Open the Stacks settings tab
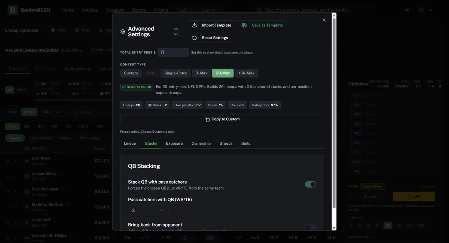 (151, 144)
